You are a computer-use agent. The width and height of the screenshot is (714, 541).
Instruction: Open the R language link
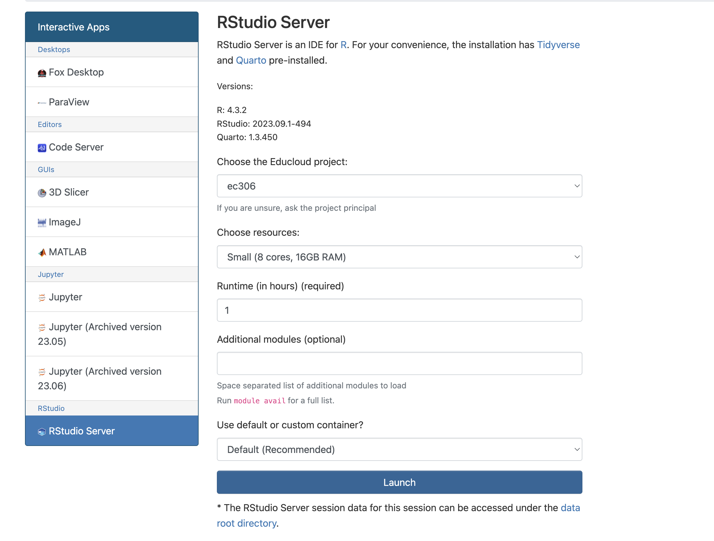pos(343,44)
